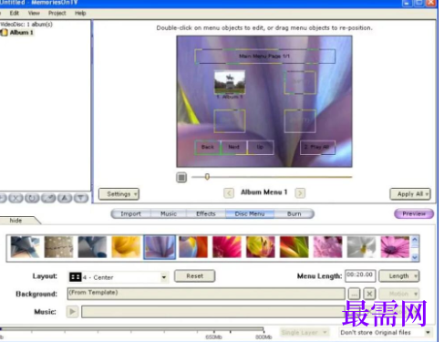
Task: Switch to the Effects tab
Action: click(206, 213)
